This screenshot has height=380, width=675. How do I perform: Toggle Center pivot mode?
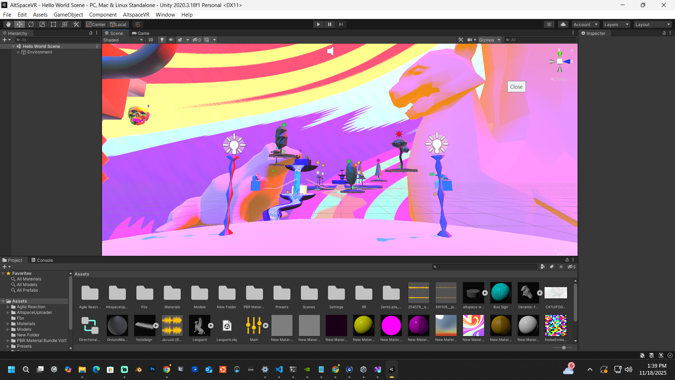point(96,24)
